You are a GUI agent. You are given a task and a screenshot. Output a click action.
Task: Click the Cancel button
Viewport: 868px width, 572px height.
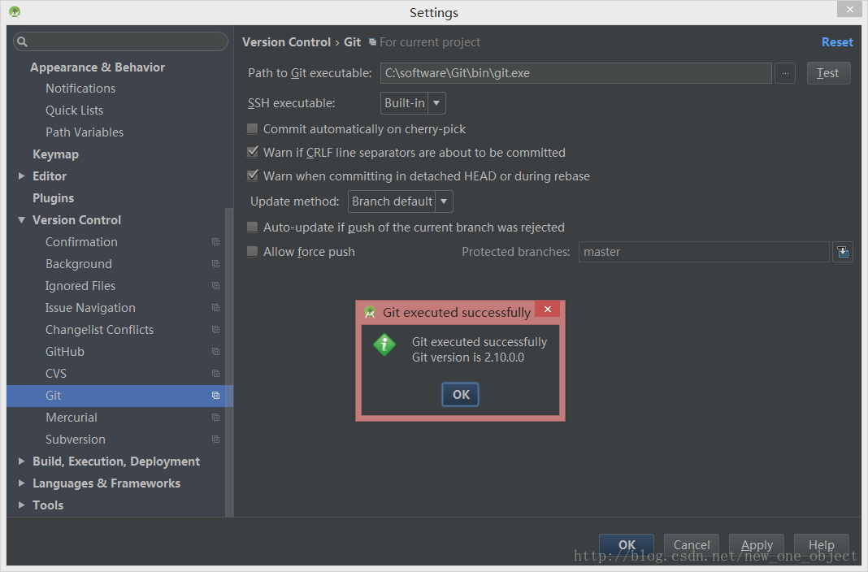692,545
